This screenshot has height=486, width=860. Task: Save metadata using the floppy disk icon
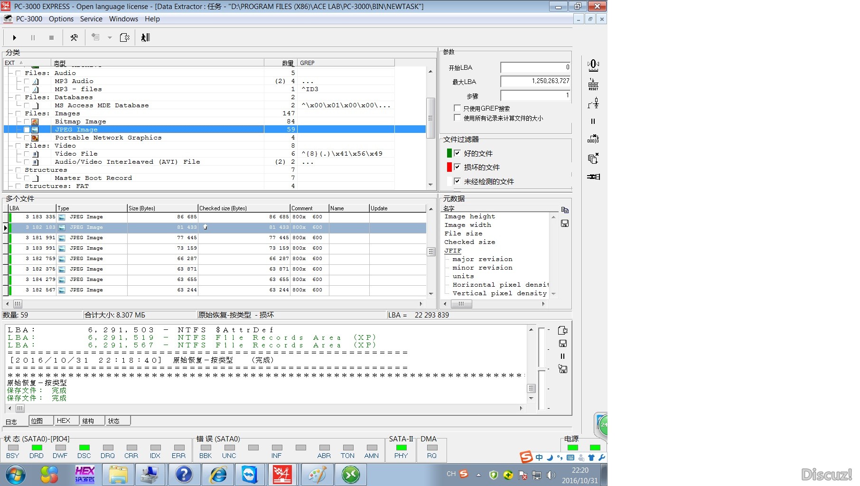point(565,223)
